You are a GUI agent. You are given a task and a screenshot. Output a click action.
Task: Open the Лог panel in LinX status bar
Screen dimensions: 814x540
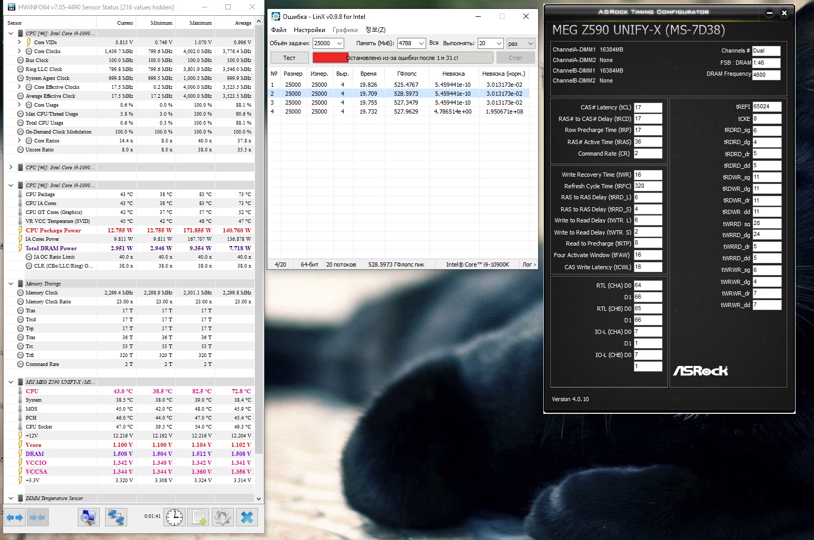[x=529, y=264]
